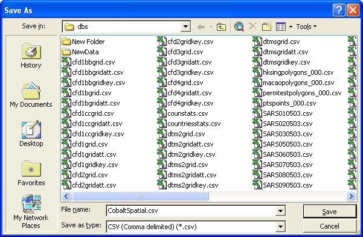The width and height of the screenshot is (363, 237).
Task: Select file name cfd1bbgridkey.csv
Action: click(98, 83)
